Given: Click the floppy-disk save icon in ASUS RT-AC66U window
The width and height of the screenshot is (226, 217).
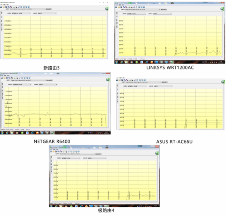Looking at the screenshot, I should [x=117, y=80].
